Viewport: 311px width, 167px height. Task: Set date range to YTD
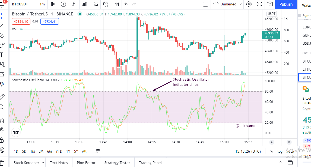point(59,151)
